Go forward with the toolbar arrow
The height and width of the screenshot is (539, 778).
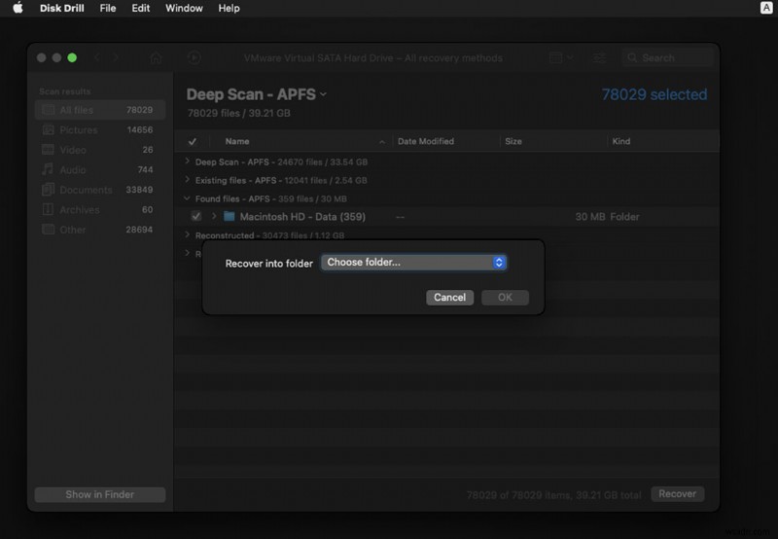tap(116, 57)
